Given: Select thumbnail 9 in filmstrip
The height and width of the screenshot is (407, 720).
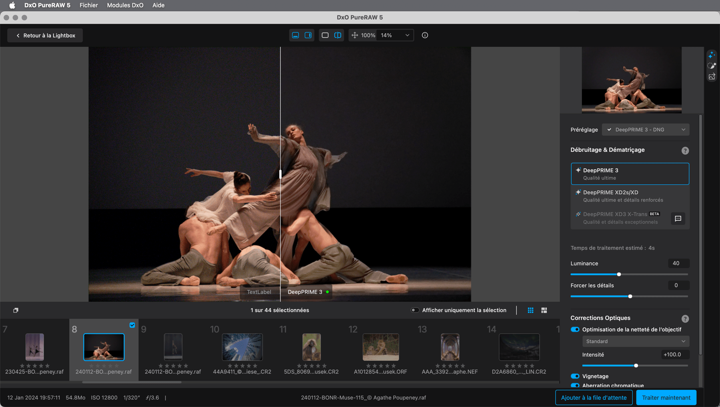Looking at the screenshot, I should click(x=173, y=347).
